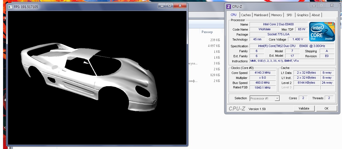Select the Memory tab

coord(276,15)
